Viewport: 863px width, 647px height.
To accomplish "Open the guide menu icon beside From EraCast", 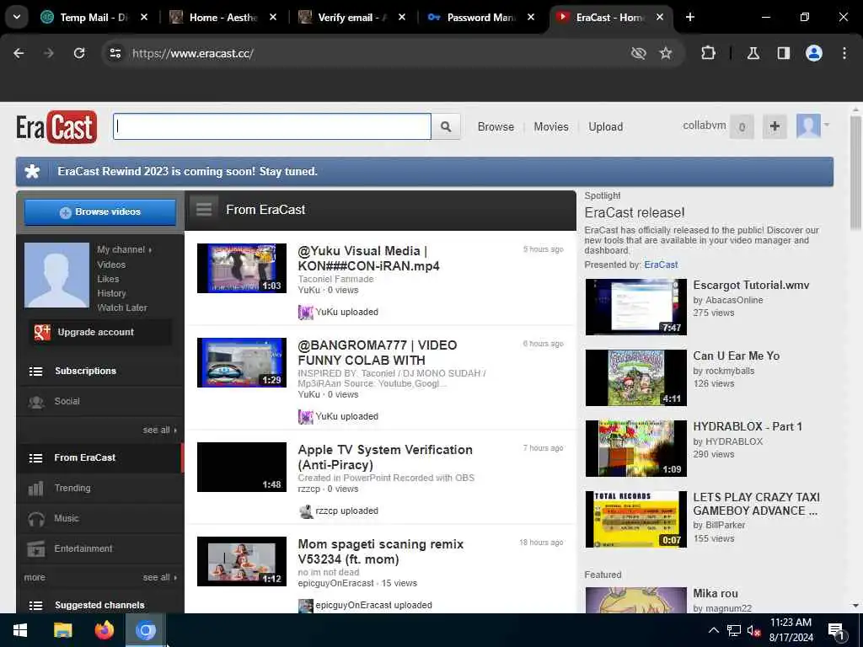I will (204, 210).
